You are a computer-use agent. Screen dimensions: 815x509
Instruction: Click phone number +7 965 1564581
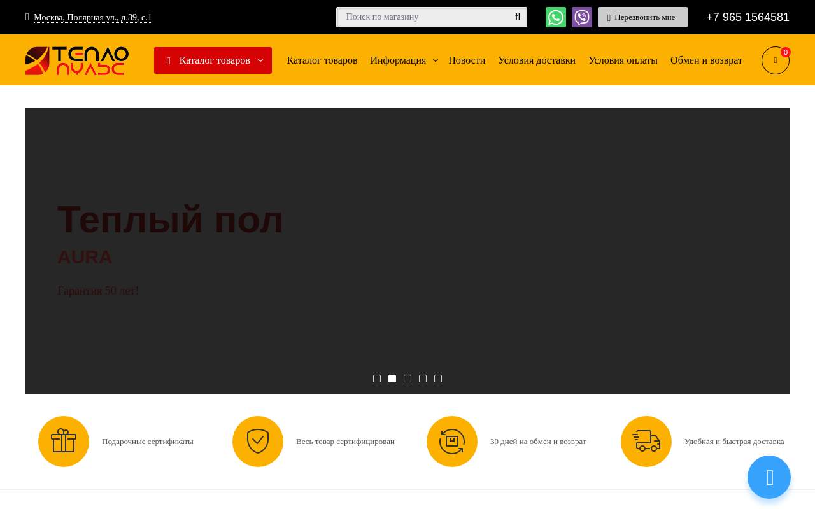(748, 17)
